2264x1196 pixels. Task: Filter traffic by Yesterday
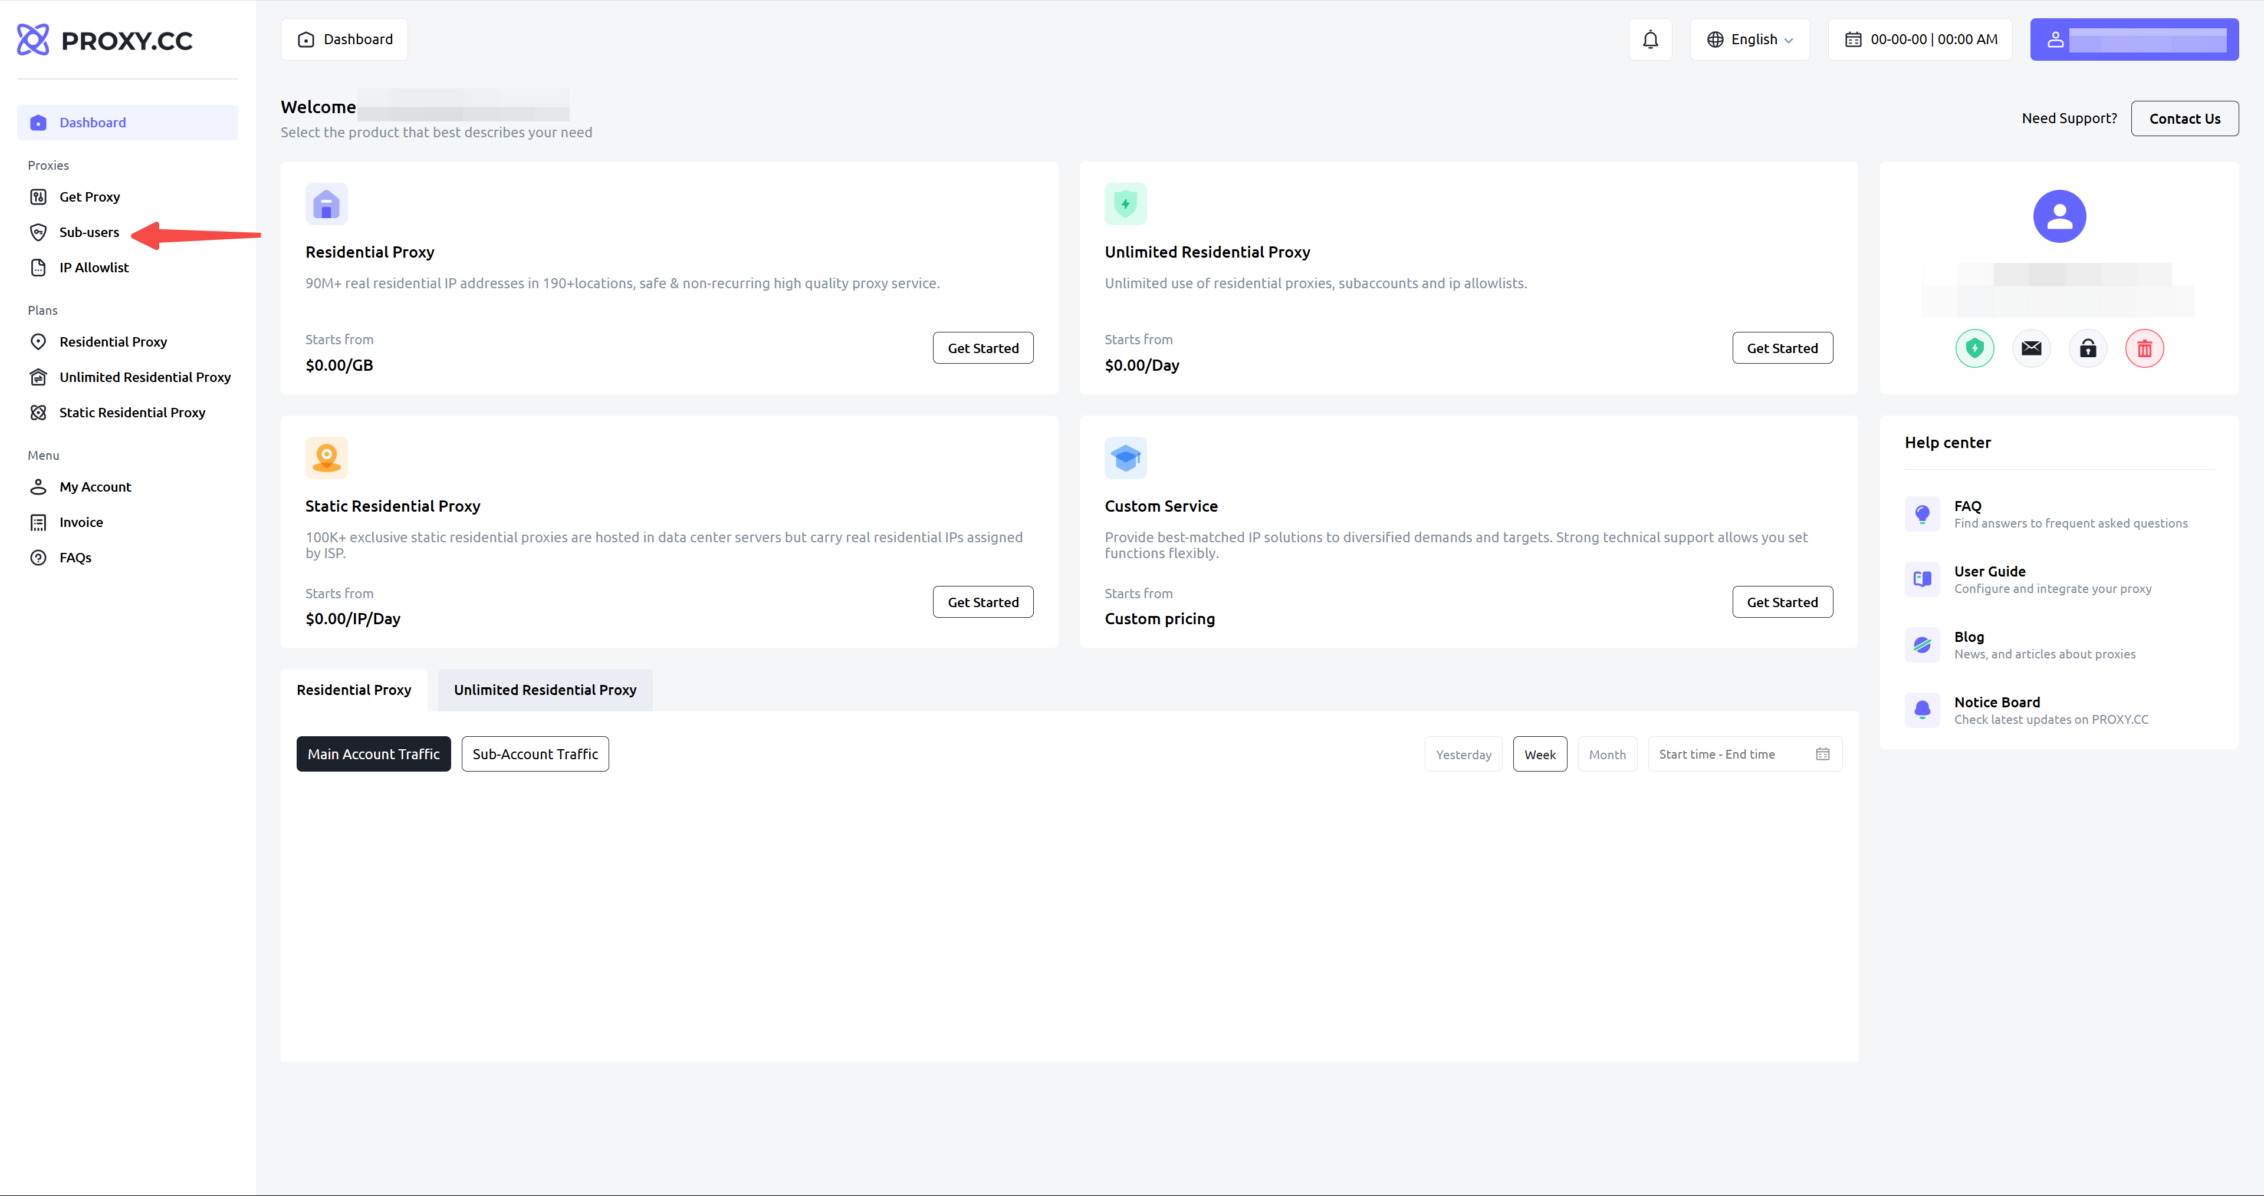click(1463, 754)
